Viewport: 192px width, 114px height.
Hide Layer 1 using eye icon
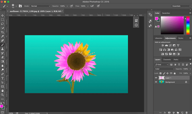(x=156, y=78)
